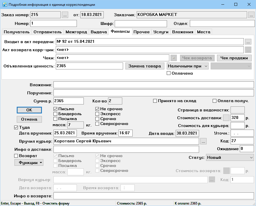
Task: Open the Межгород tab
Action: pos(76,32)
